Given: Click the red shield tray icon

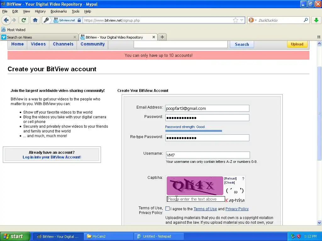Looking at the screenshot, I should (x=299, y=236).
